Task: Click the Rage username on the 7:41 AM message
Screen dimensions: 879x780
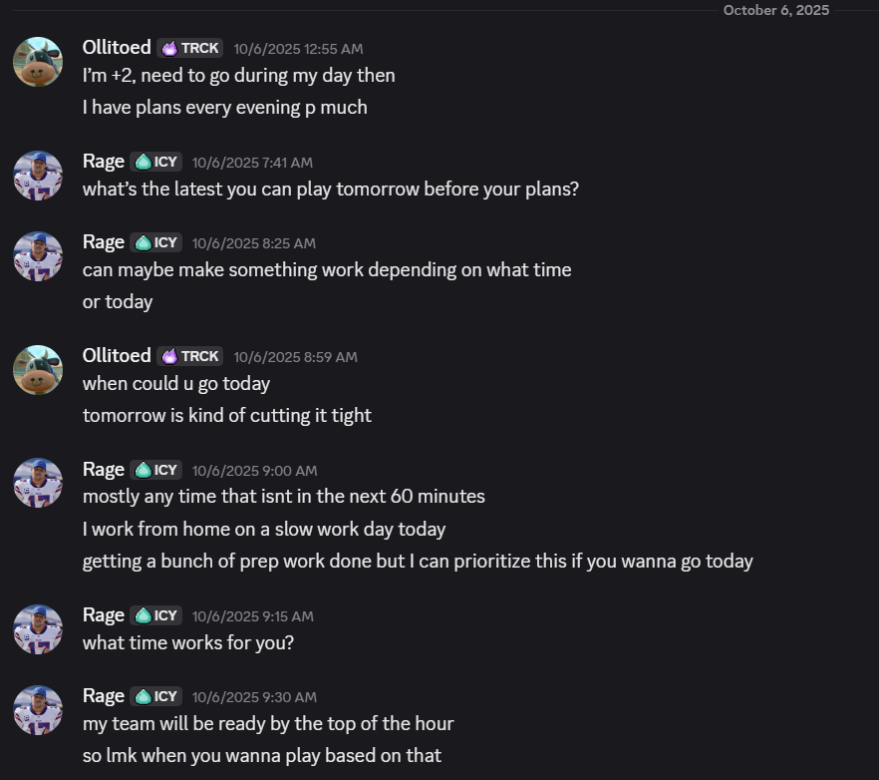Action: point(104,162)
